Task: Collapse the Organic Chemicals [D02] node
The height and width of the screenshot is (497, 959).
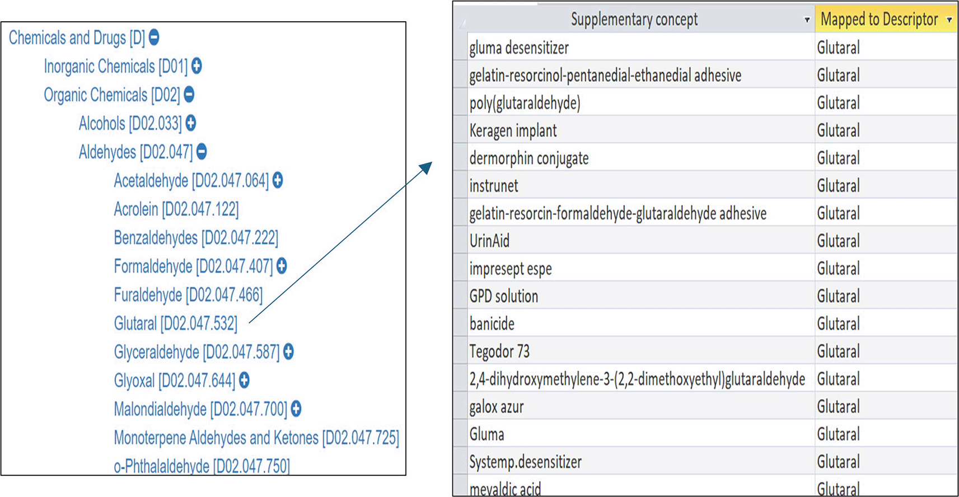Action: point(189,95)
